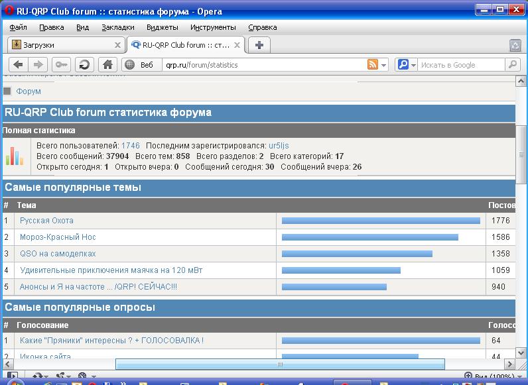The height and width of the screenshot is (385, 528).
Task: Open the user count link 1746
Action: tap(131, 146)
